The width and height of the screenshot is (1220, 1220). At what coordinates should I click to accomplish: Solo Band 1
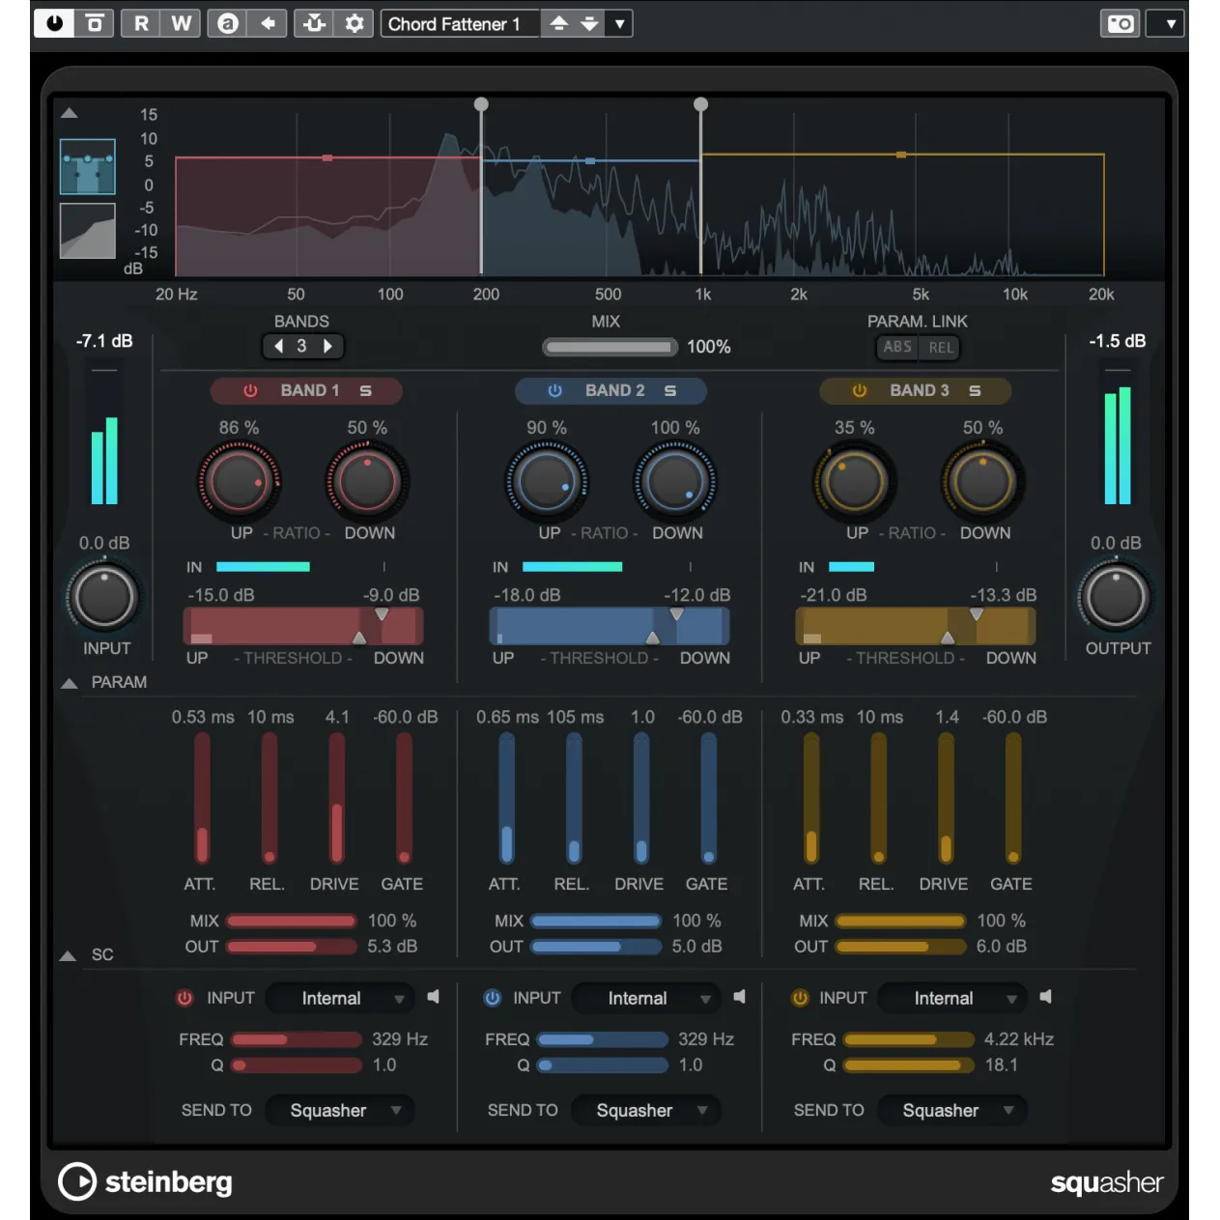click(x=366, y=391)
